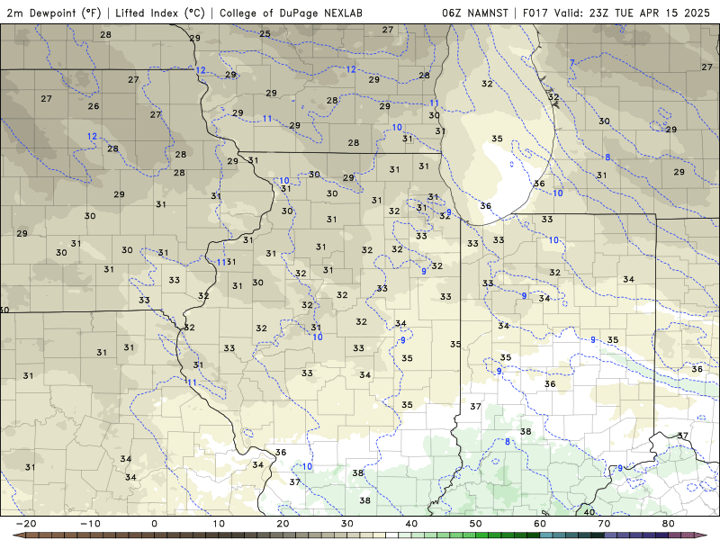Click the color scale tick label 20
The image size is (720, 540).
point(283,524)
